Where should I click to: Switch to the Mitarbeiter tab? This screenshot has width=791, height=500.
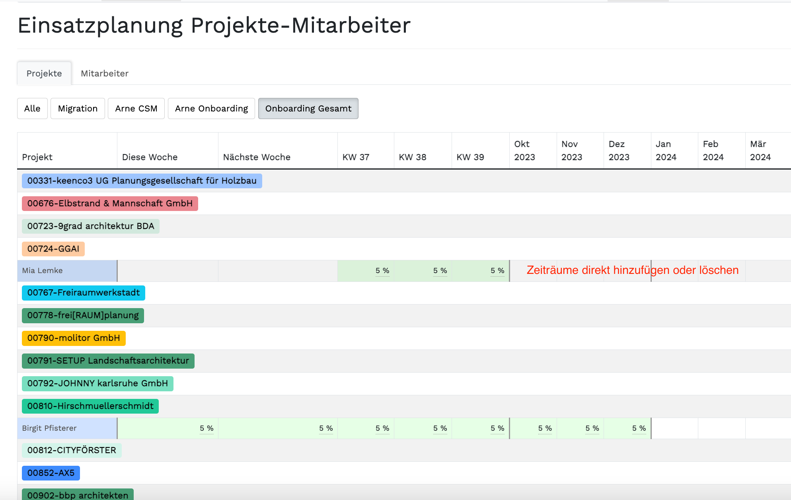tap(105, 73)
